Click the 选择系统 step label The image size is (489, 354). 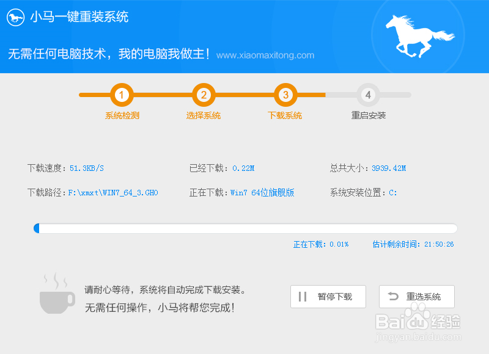point(204,115)
